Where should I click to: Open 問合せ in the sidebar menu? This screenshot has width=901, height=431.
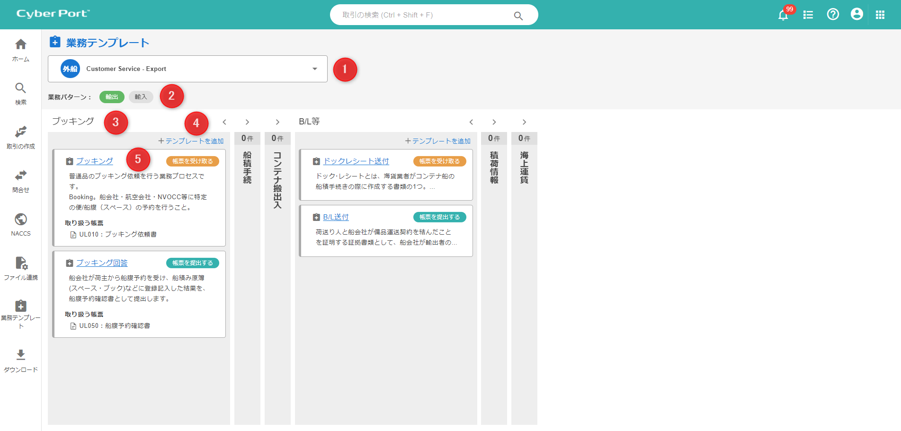21,180
